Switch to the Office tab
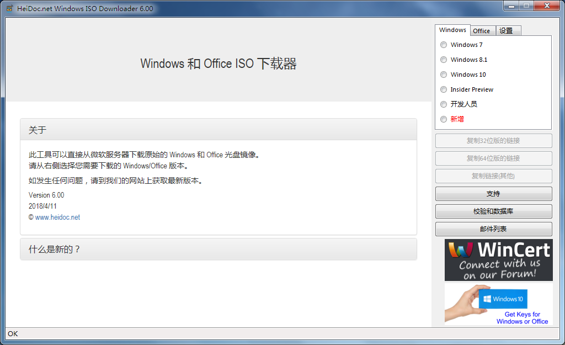 pos(482,30)
